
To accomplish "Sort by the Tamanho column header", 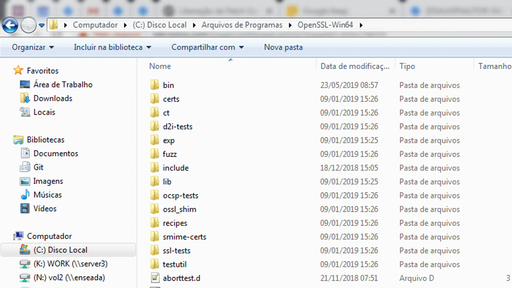I will point(495,66).
